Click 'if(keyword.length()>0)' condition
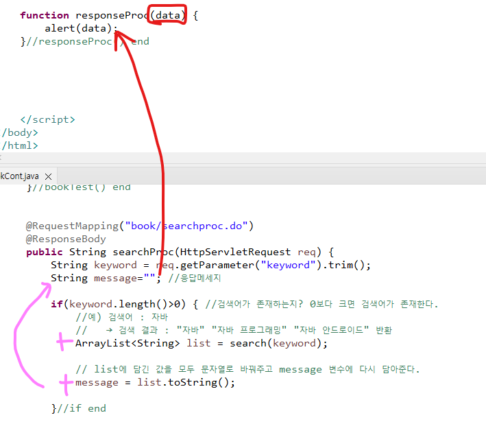This screenshot has width=486, height=424. tap(119, 304)
